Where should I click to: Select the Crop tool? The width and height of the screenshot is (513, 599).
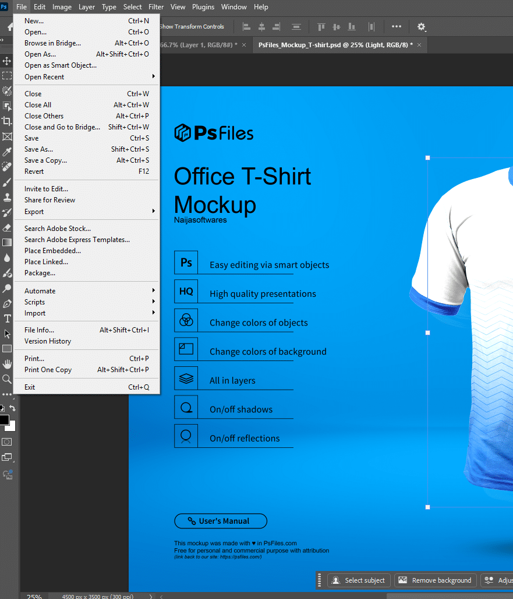pyautogui.click(x=7, y=121)
